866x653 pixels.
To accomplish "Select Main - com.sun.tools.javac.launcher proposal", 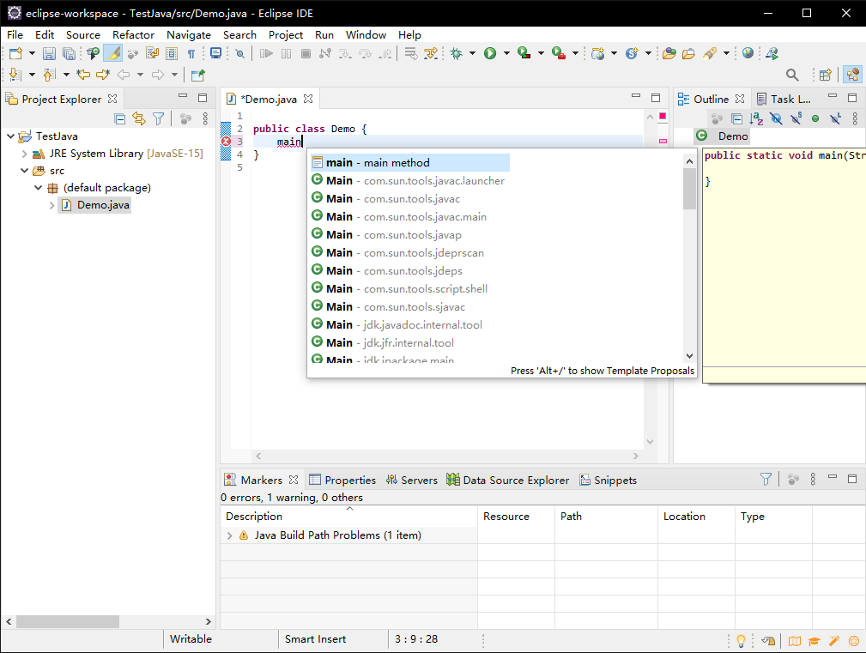I will click(409, 180).
